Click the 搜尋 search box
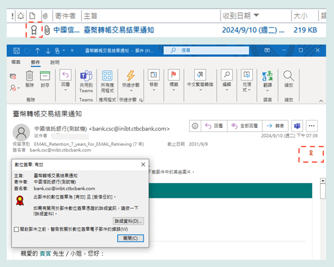334x267 pixels. click(206, 50)
